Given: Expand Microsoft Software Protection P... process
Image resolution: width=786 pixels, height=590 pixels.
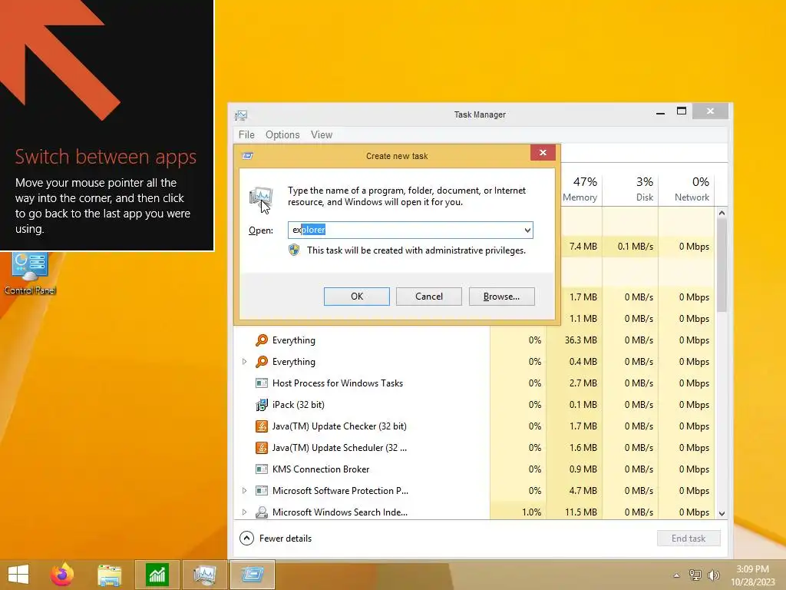Looking at the screenshot, I should tap(244, 491).
